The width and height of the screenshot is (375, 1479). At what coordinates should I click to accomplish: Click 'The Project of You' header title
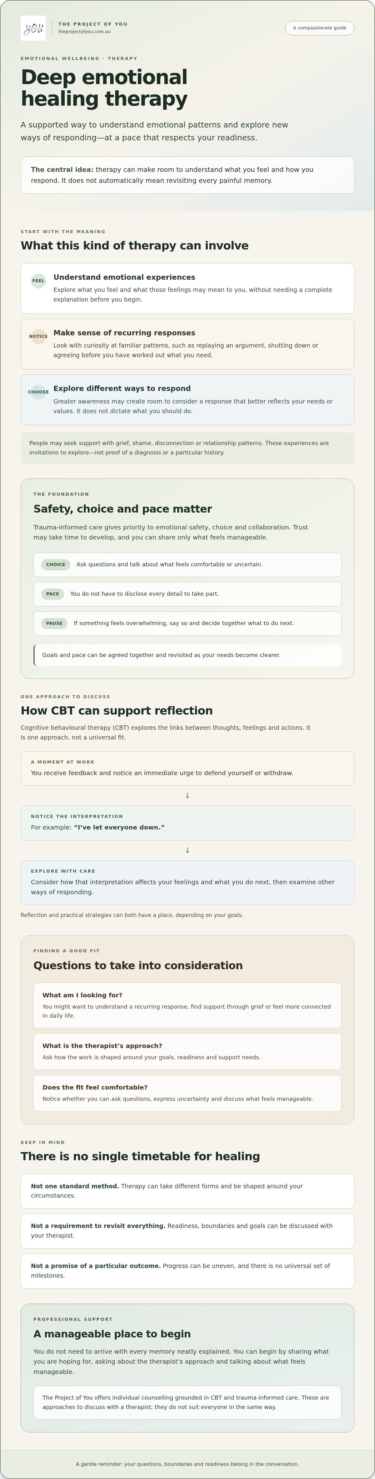click(x=93, y=24)
